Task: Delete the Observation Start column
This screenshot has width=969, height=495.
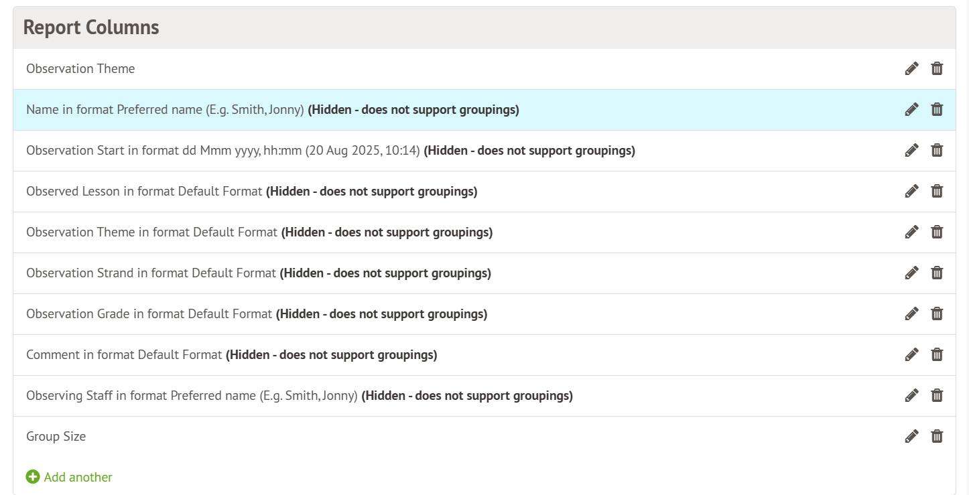Action: 937,150
